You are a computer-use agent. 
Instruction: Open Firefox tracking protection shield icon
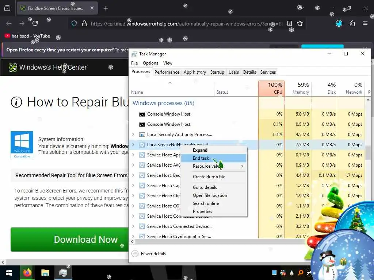pyautogui.click(x=74, y=23)
